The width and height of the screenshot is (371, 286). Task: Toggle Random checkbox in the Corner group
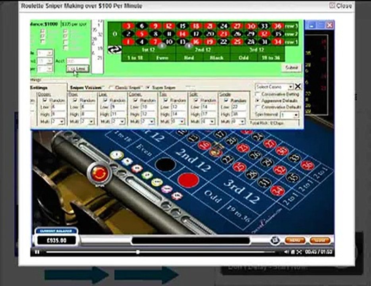(135, 100)
